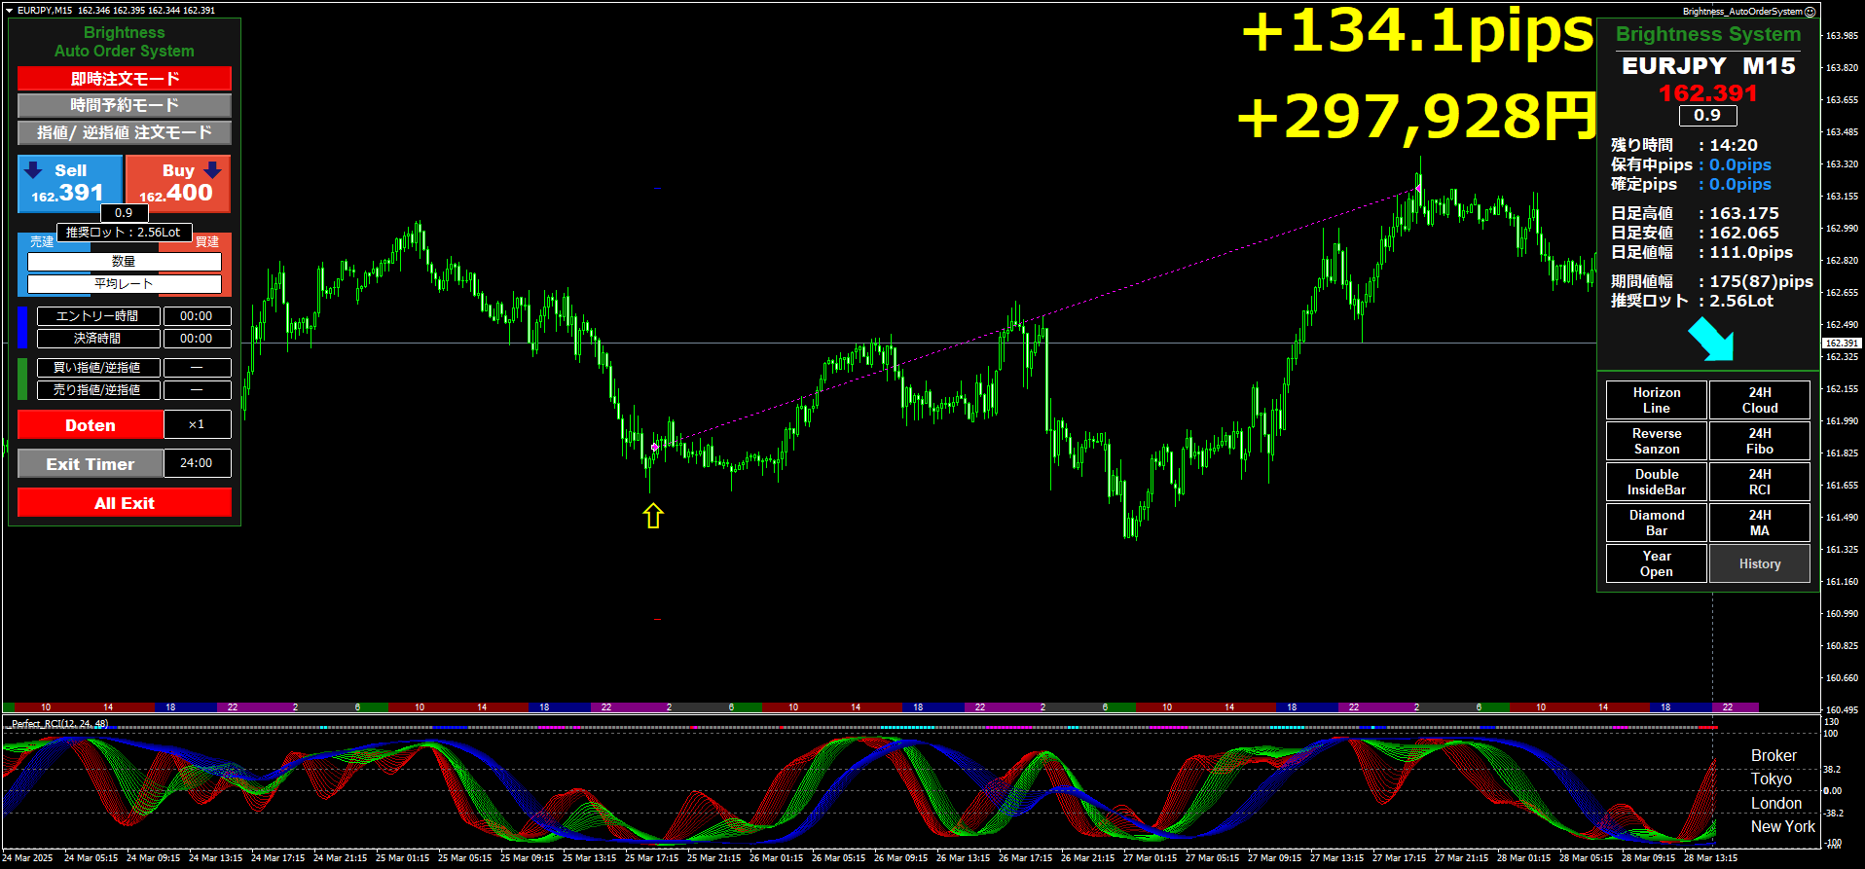Click the blue Sell button at 162.391

pos(70,183)
